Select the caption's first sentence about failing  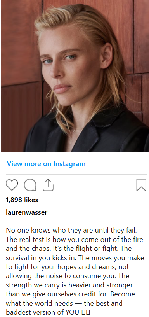(x=72, y=230)
